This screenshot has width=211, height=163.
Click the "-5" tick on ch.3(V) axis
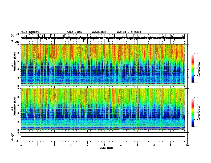[18, 141]
